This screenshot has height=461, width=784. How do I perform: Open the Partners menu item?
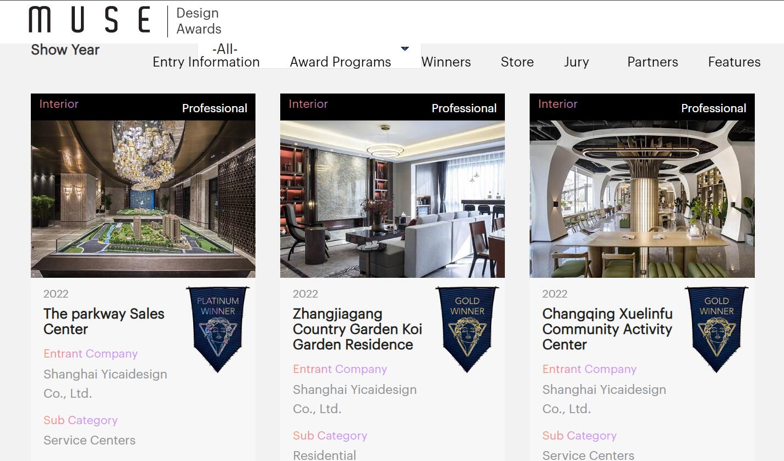(x=652, y=62)
